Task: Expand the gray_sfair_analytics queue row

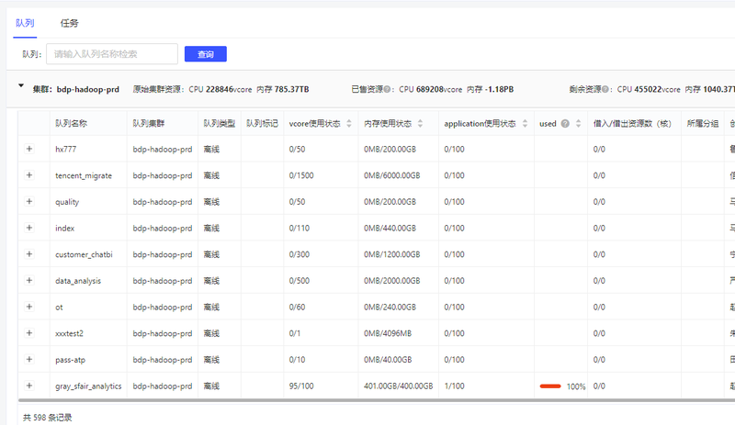Action: [28, 386]
